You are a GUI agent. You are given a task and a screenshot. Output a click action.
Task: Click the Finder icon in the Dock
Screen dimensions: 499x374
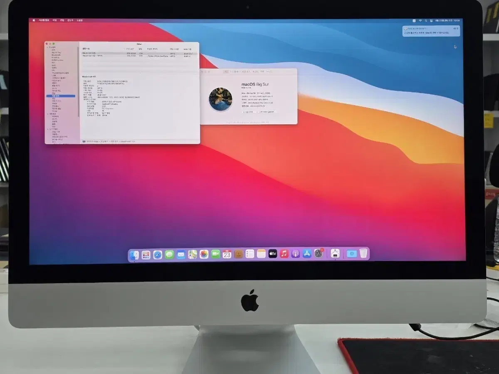[134, 254]
